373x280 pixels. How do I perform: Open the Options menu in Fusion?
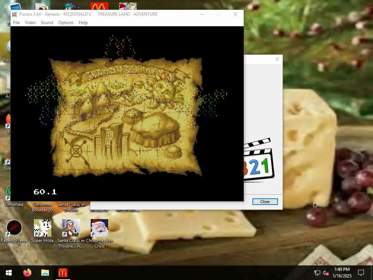coord(66,22)
